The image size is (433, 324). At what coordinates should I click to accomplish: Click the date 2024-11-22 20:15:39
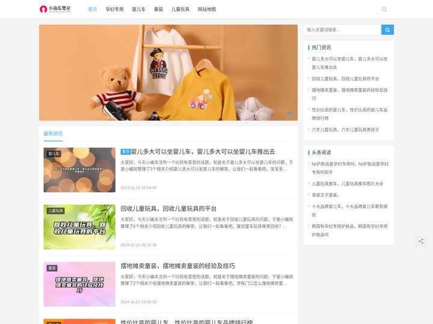coord(138,245)
